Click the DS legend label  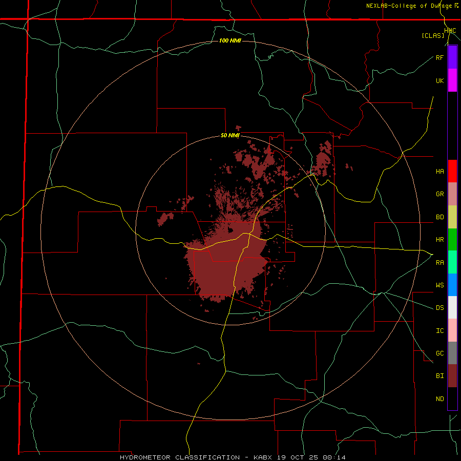click(x=439, y=308)
